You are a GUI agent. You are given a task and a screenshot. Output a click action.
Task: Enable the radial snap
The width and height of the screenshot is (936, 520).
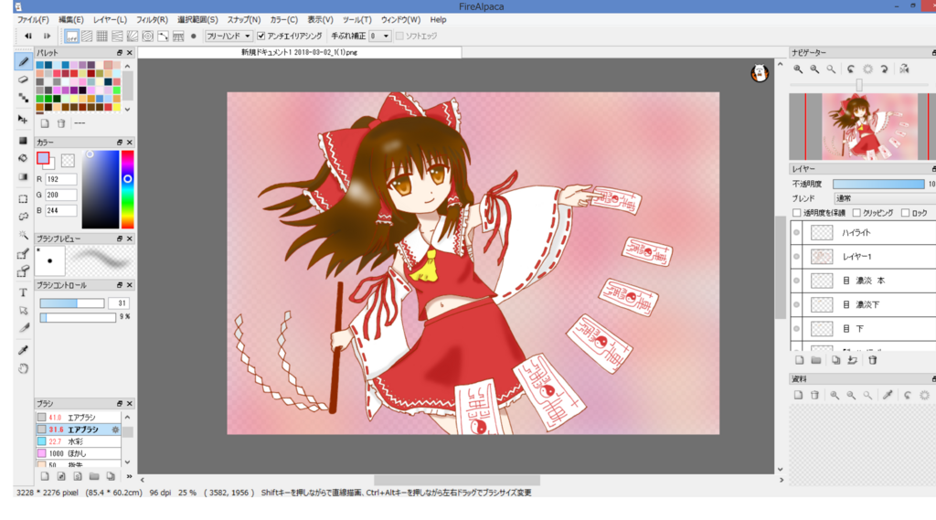pos(133,37)
